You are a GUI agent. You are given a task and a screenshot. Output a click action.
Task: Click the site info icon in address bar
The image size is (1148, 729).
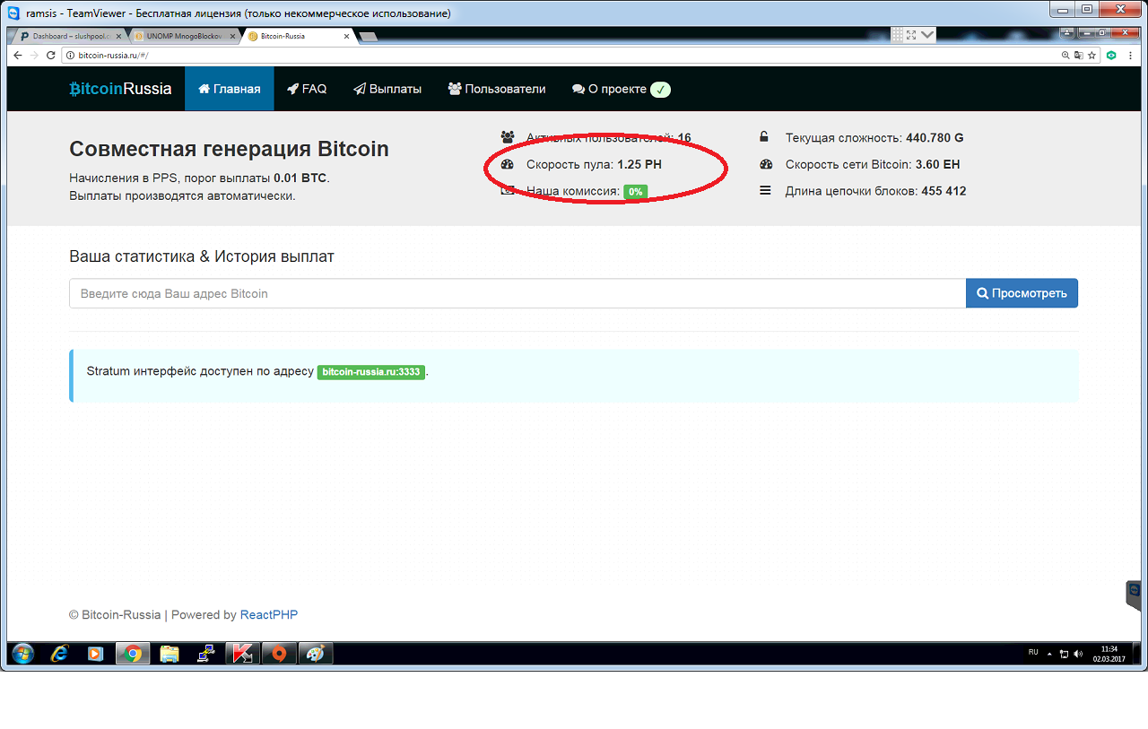[x=71, y=55]
